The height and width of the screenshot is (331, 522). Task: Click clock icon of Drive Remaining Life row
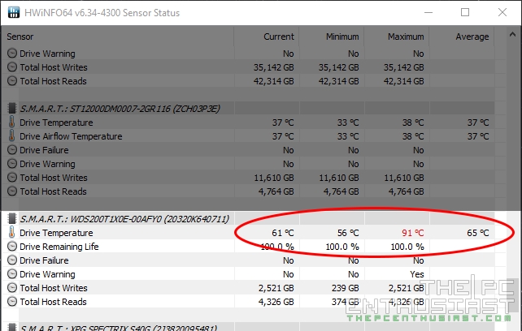12,247
